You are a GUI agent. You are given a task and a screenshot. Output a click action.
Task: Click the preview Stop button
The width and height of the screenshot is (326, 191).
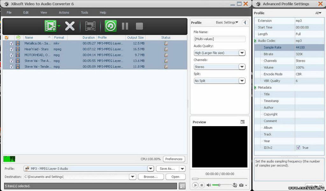[202, 185]
